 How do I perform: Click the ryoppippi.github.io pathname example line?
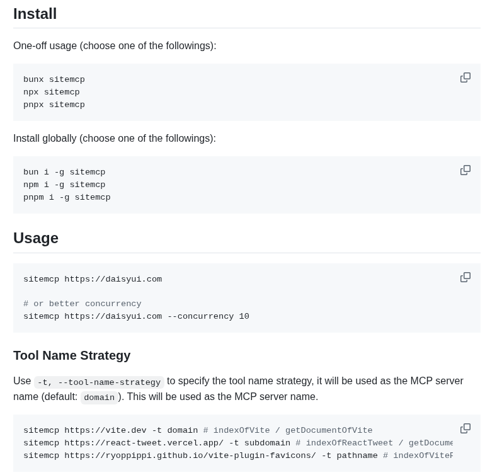pos(238,456)
